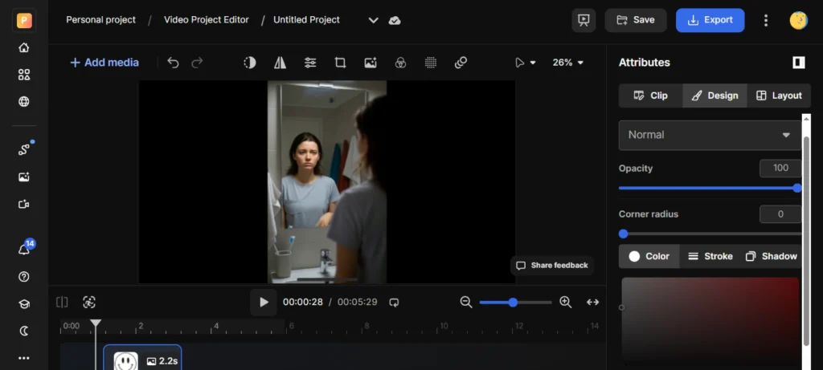This screenshot has height=370, width=823.
Task: Toggle the loop playback icon
Action: pos(394,303)
